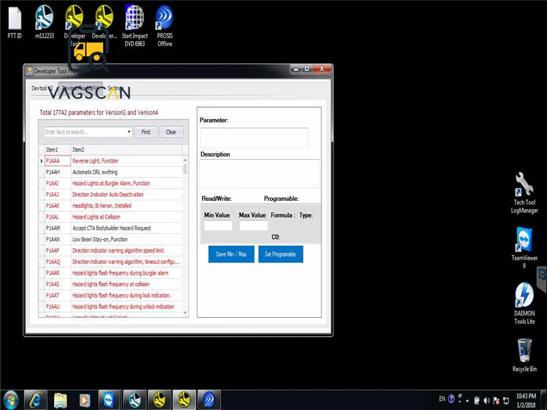This screenshot has width=547, height=410.
Task: Open the taskbar clock showing 10:43 PM
Action: (526, 400)
